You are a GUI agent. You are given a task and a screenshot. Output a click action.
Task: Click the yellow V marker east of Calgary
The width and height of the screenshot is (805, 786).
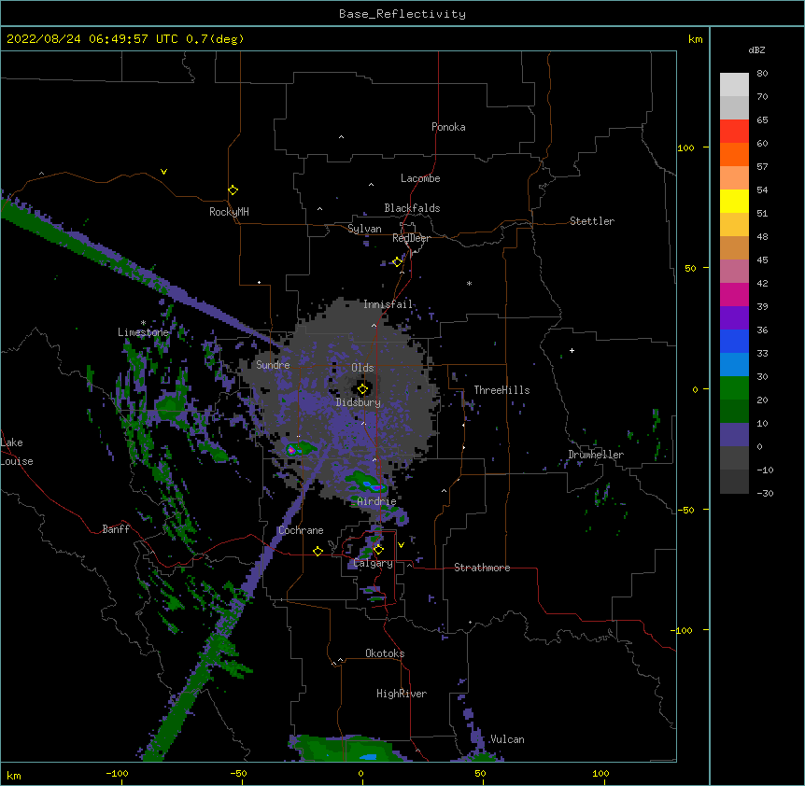click(401, 545)
